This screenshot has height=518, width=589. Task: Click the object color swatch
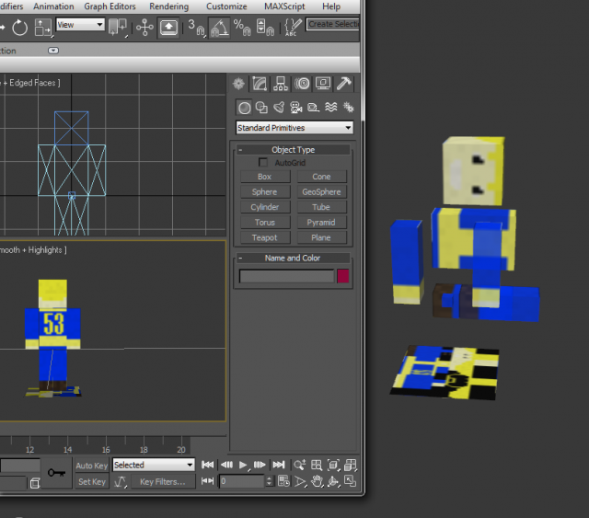pyautogui.click(x=343, y=276)
